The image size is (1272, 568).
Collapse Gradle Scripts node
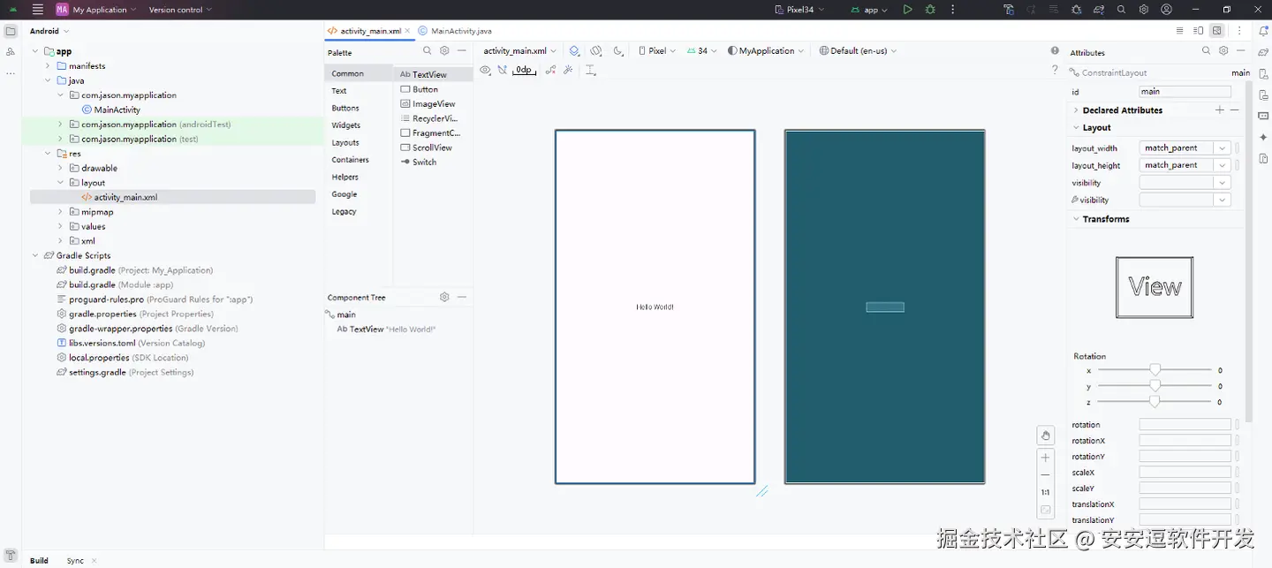(x=35, y=255)
